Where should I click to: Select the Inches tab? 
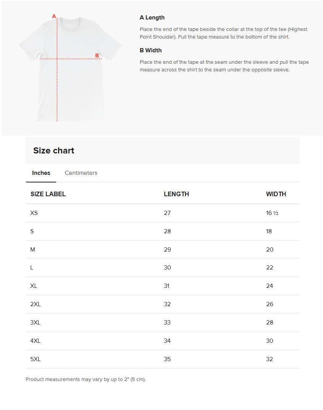pos(41,173)
